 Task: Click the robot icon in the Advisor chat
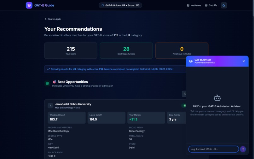[217, 98]
